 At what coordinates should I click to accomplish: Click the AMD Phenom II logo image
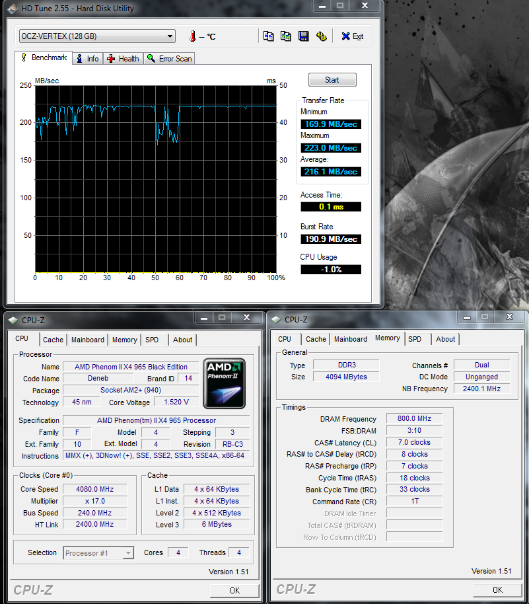pos(225,383)
